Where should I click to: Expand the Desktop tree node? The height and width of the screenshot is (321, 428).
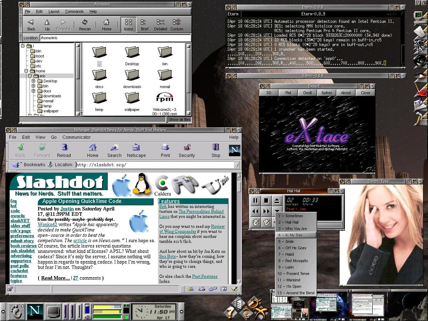pos(34,81)
